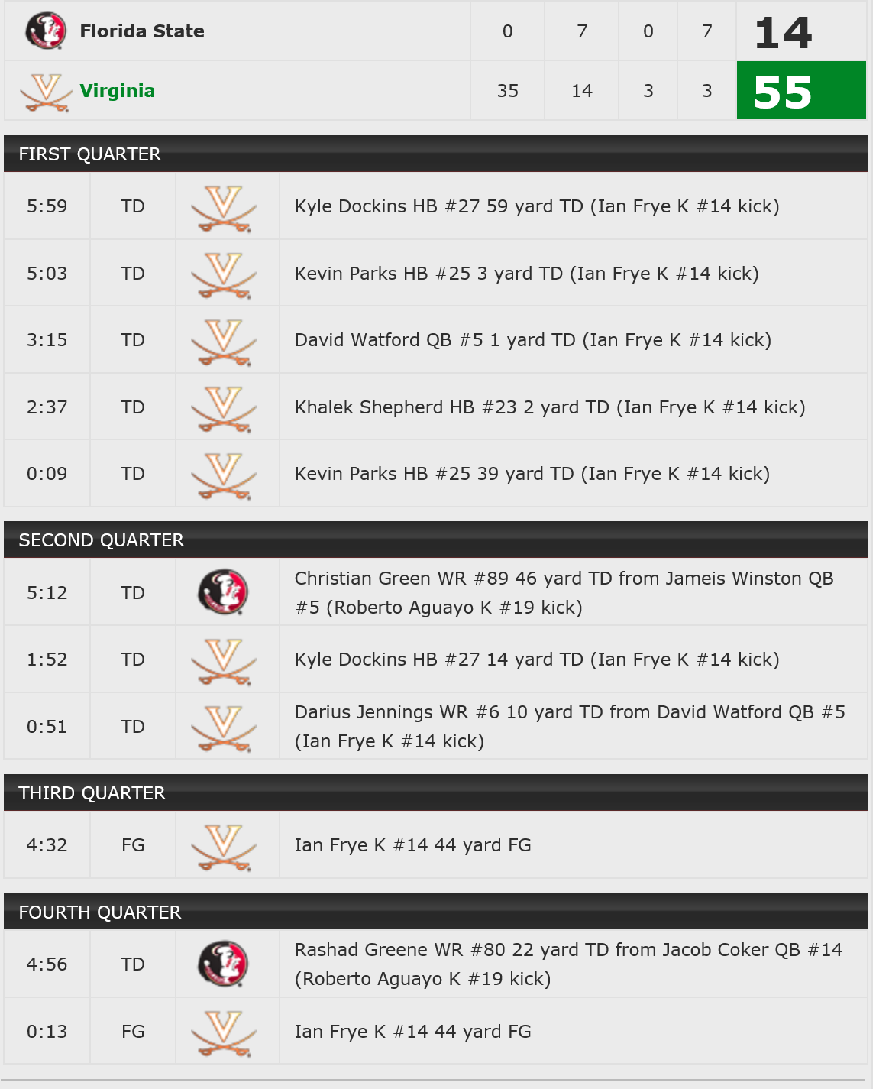Image resolution: width=876 pixels, height=1089 pixels.
Task: Click Virginia logo next to third quarter field goal
Action: (224, 847)
